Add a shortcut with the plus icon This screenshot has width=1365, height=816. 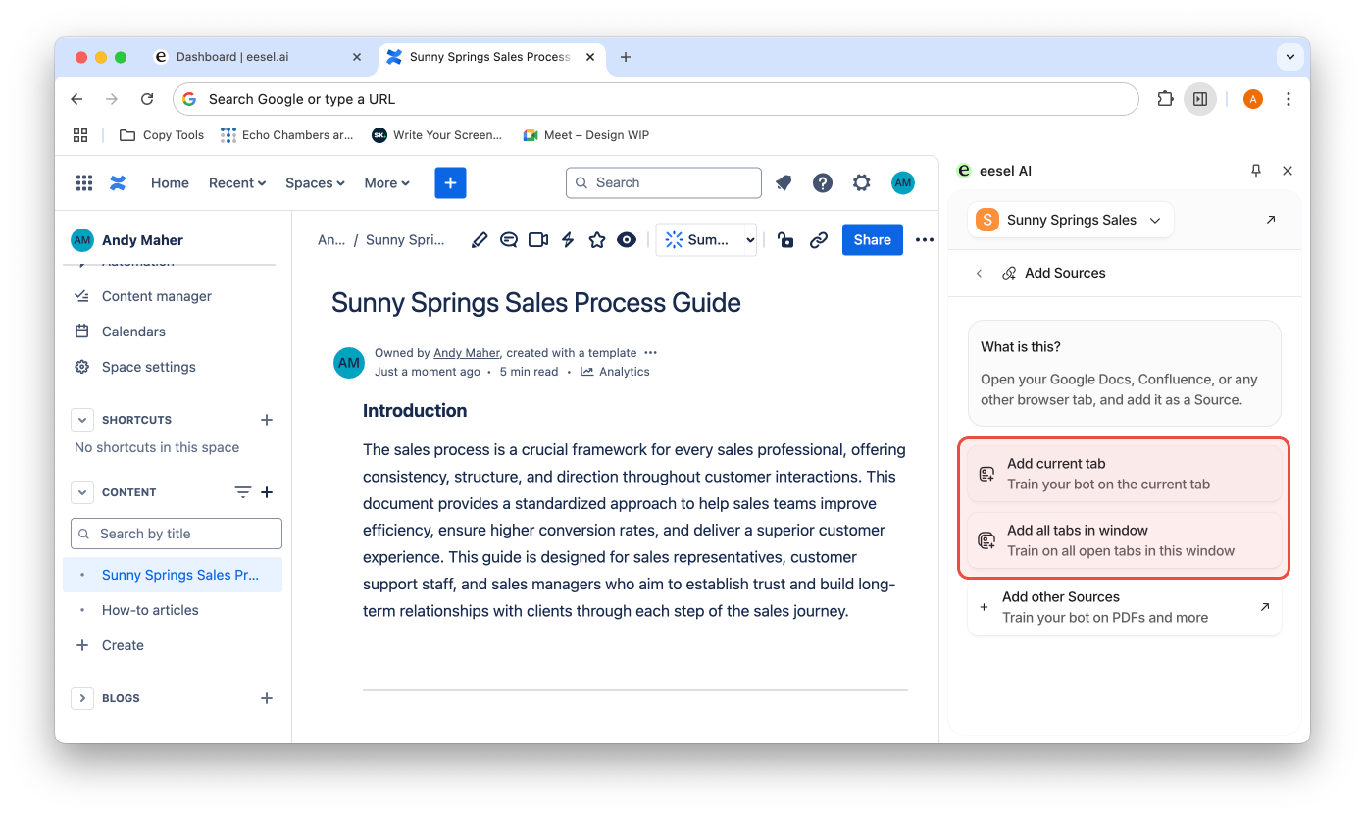coord(266,420)
